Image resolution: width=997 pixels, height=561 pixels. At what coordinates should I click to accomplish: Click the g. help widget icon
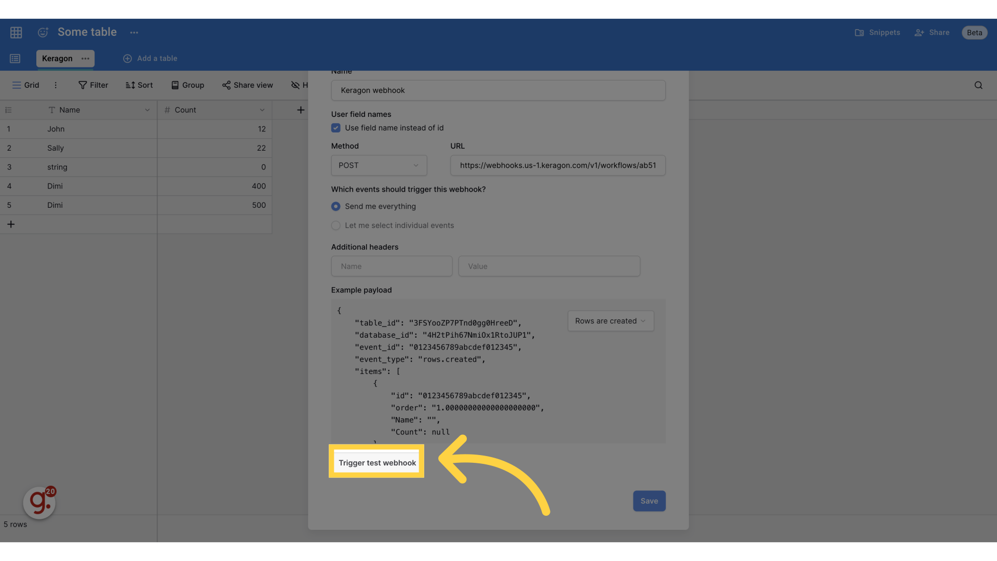click(x=39, y=502)
